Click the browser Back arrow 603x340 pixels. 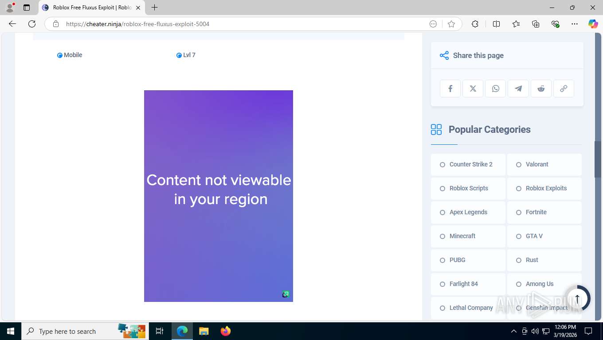point(12,24)
